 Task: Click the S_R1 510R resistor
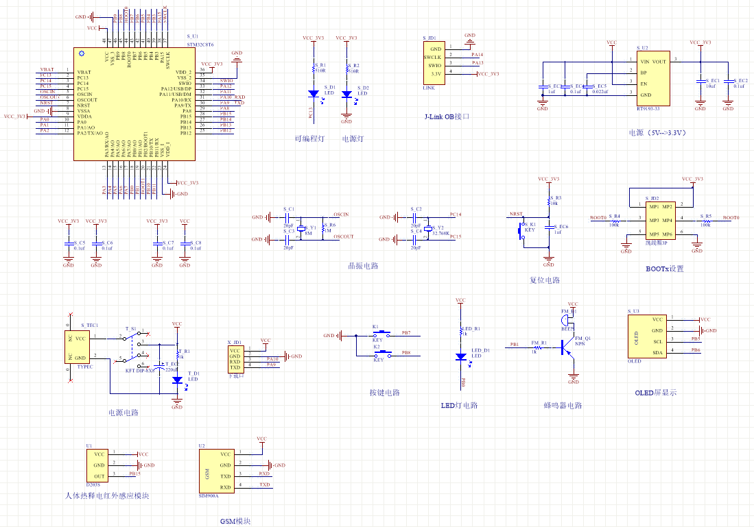coord(314,68)
